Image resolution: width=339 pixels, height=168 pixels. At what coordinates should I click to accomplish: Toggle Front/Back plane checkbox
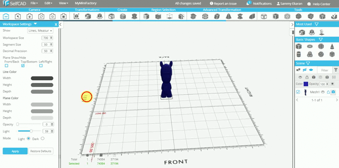click(x=6, y=66)
